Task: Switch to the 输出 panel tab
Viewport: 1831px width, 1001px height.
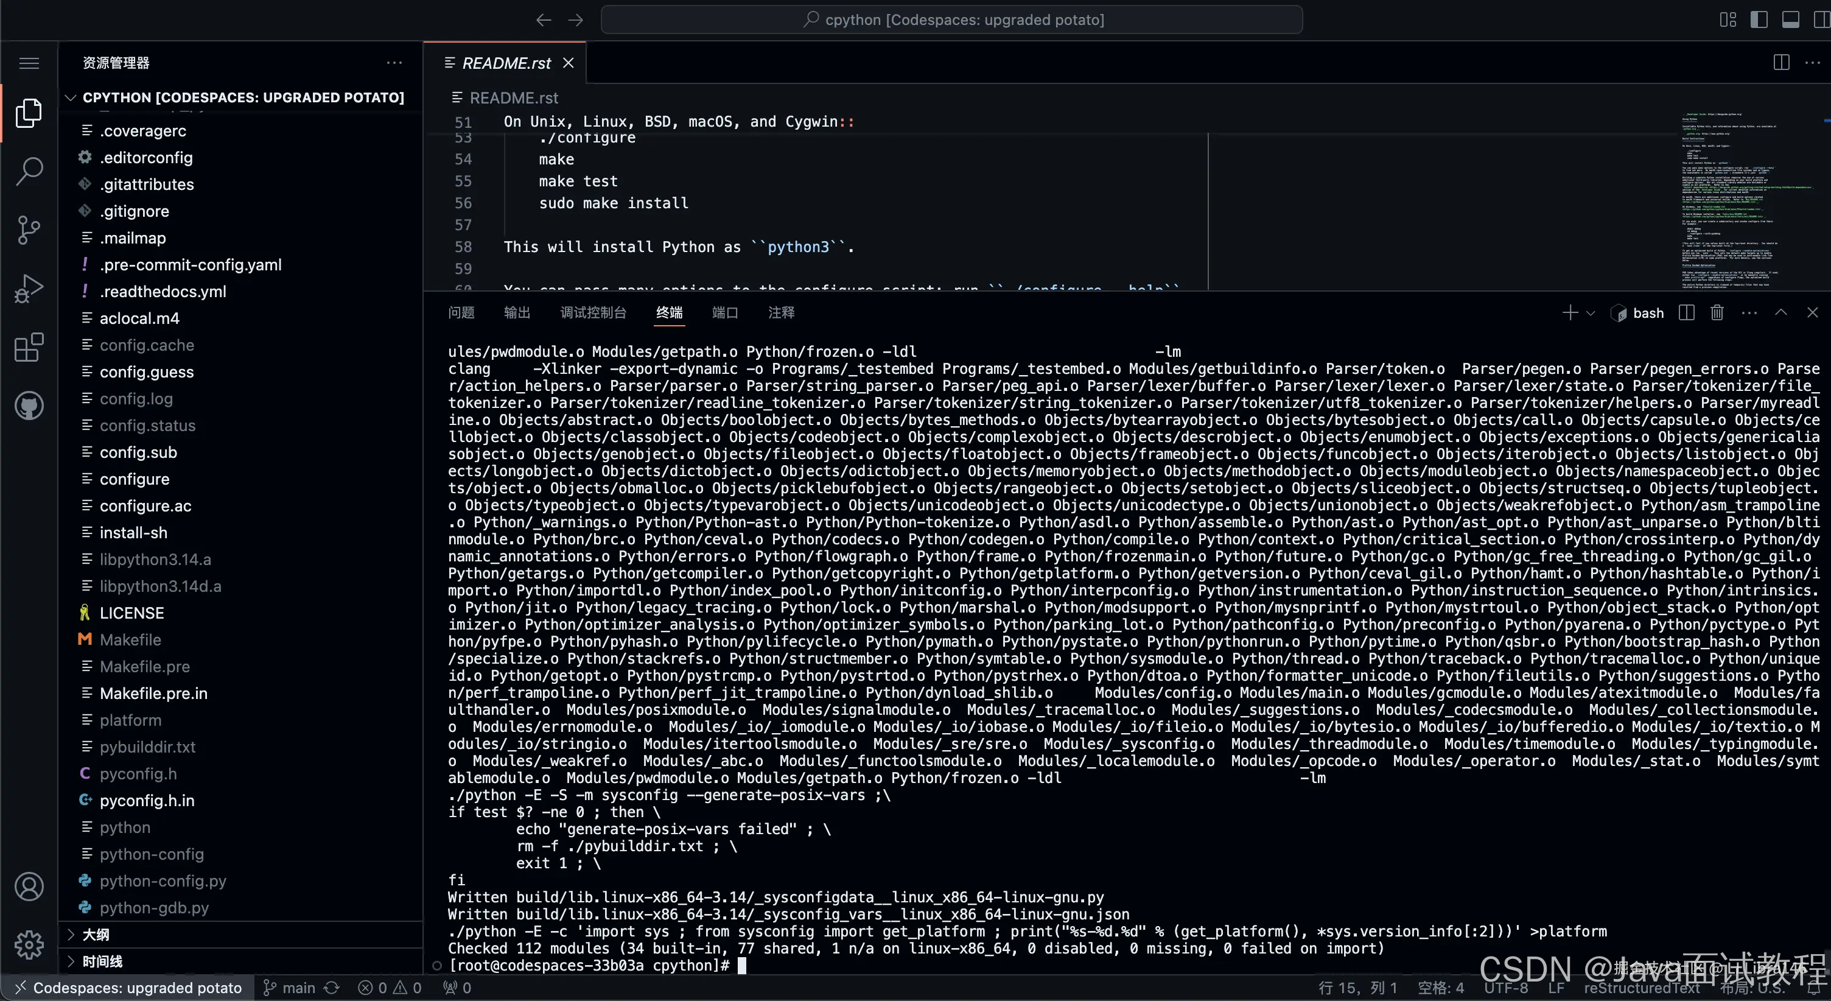Action: [517, 313]
